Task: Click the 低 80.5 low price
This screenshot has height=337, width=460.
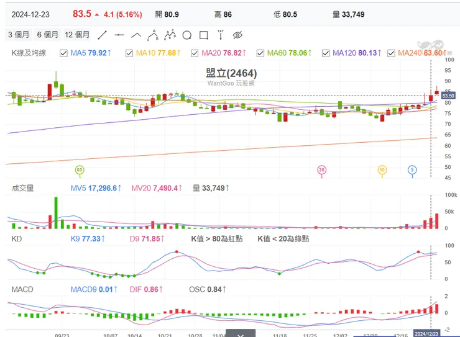Action: pos(285,14)
